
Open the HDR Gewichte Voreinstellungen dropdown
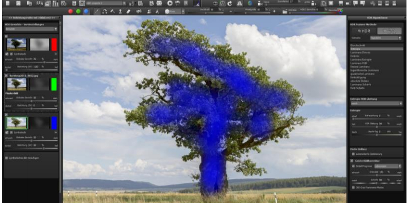pyautogui.click(x=31, y=29)
